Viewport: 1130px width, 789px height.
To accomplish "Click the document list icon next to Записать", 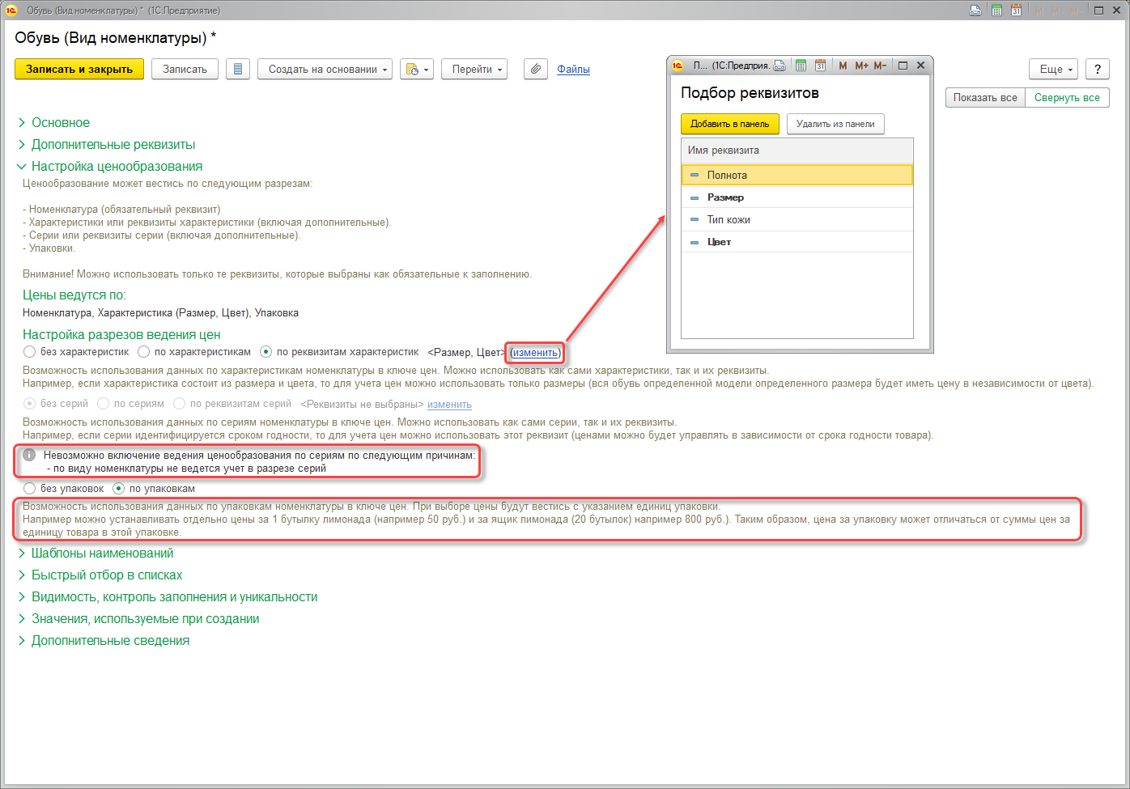I will 237,70.
